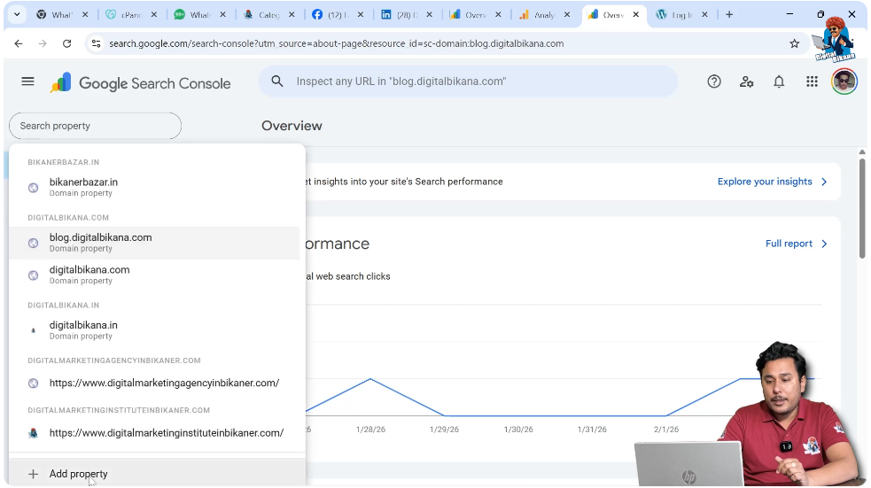The image size is (871, 488).
Task: Focus the Search property field
Action: [95, 126]
